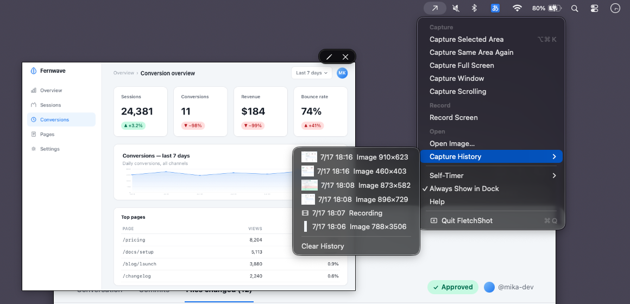Select Self-Timer menu entry
Screen dimensions: 630x304
[x=492, y=175]
